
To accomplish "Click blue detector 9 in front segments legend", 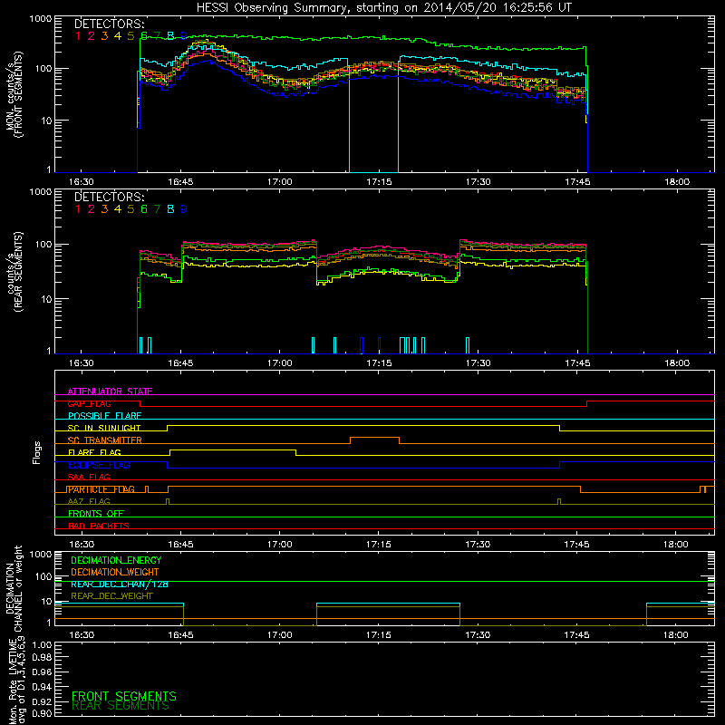I will coord(184,36).
